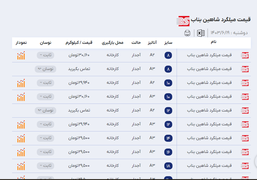Viewport: 257px width, 180px height.
Task: Select the size 16 badge in the table
Action: (168, 152)
